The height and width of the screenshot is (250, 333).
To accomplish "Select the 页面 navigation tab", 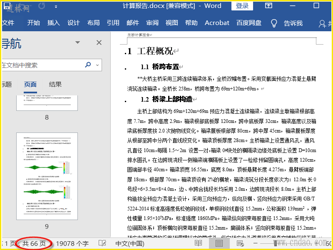I will (x=30, y=84).
